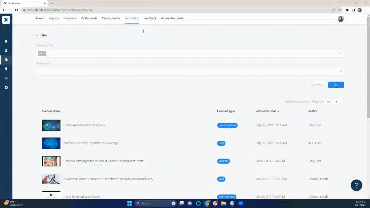Click author Gaurav Harode on Communication Lessons row
The width and height of the screenshot is (370, 208).
(318, 179)
